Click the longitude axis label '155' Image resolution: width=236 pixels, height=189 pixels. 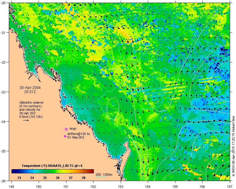pos(175,187)
